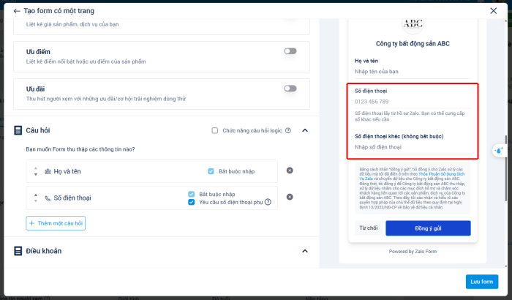Enable the Ưu điểm toggle
The image size is (512, 300).
[290, 51]
